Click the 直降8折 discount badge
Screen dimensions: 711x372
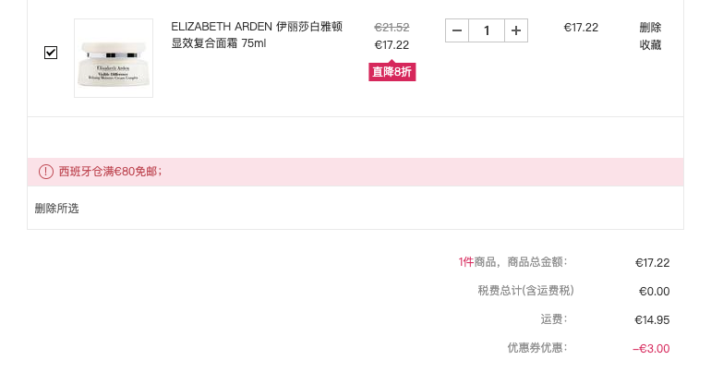click(x=392, y=72)
